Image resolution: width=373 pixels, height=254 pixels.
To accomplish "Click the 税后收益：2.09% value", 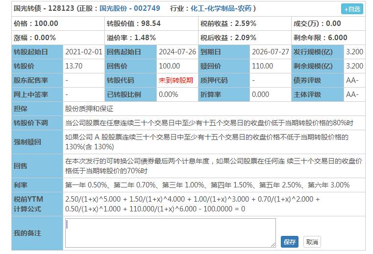I will 228,38.
